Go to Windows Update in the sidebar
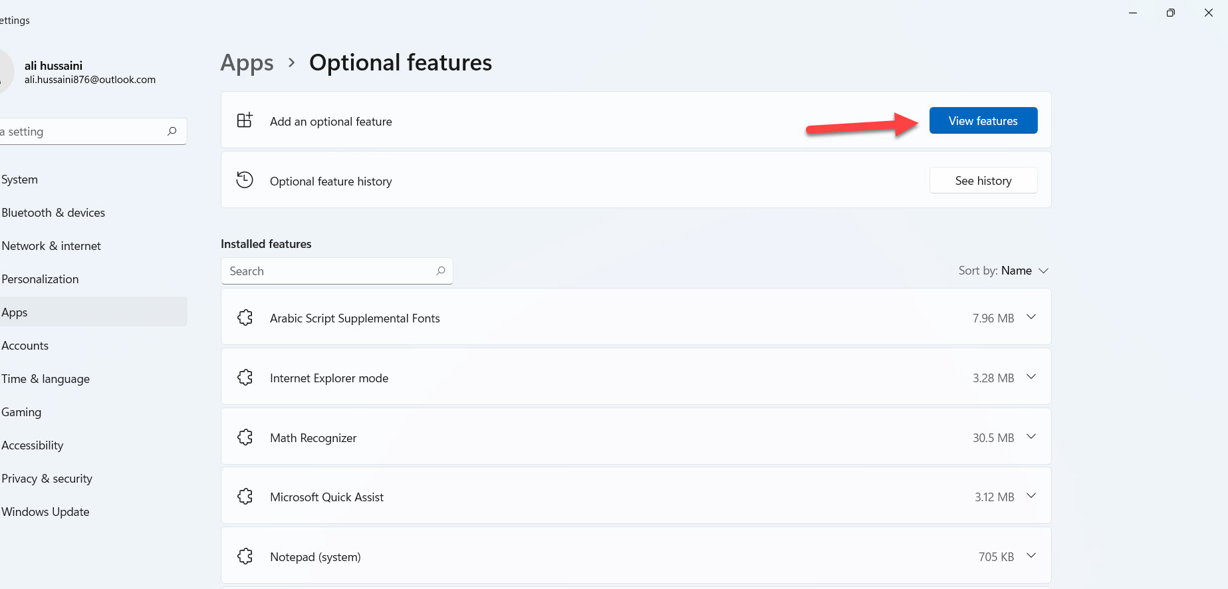The image size is (1228, 589). coord(45,512)
